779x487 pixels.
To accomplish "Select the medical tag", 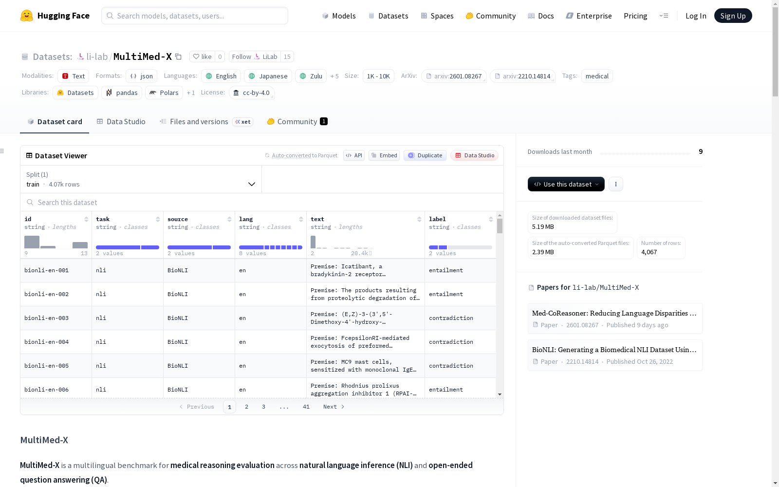I will (597, 76).
